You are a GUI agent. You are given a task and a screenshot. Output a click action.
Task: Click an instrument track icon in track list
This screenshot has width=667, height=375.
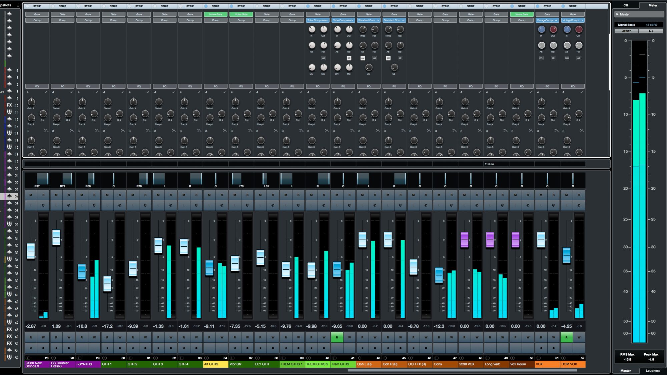tap(9, 112)
